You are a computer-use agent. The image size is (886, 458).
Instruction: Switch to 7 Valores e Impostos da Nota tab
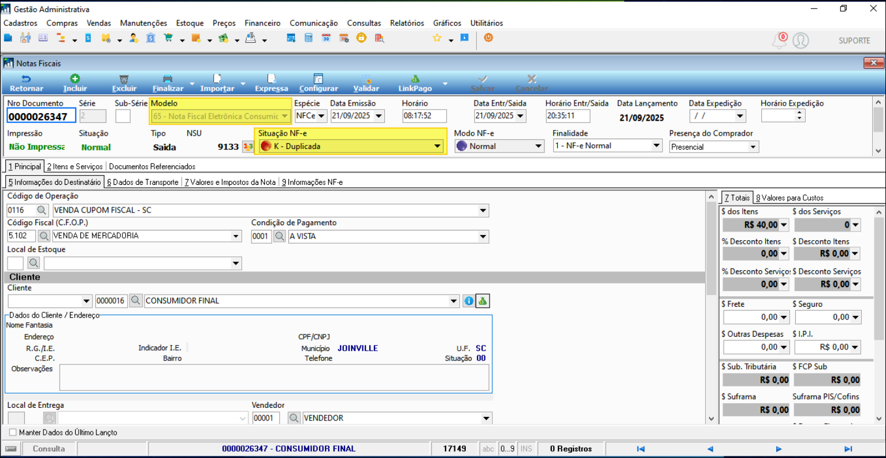[230, 182]
